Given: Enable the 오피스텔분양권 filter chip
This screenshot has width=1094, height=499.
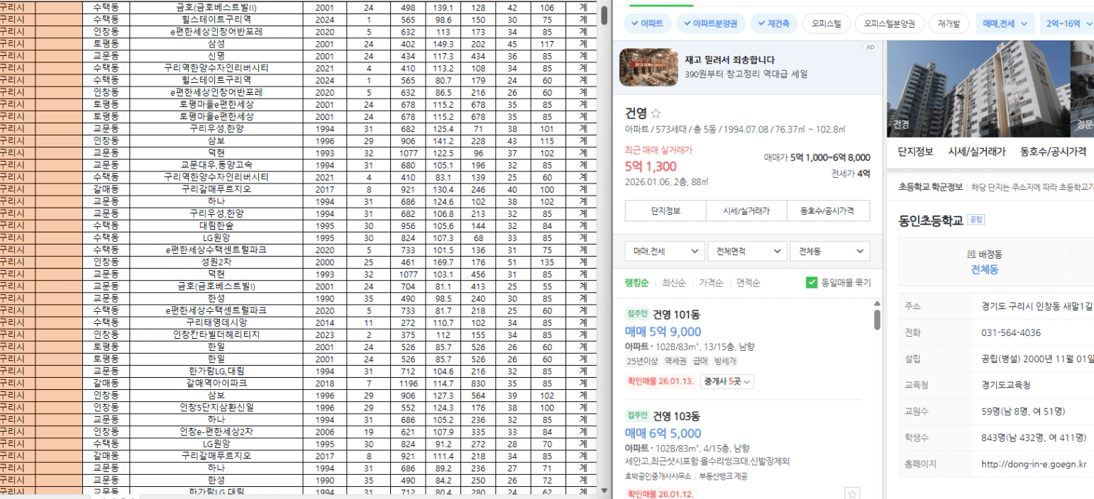Looking at the screenshot, I should point(888,24).
